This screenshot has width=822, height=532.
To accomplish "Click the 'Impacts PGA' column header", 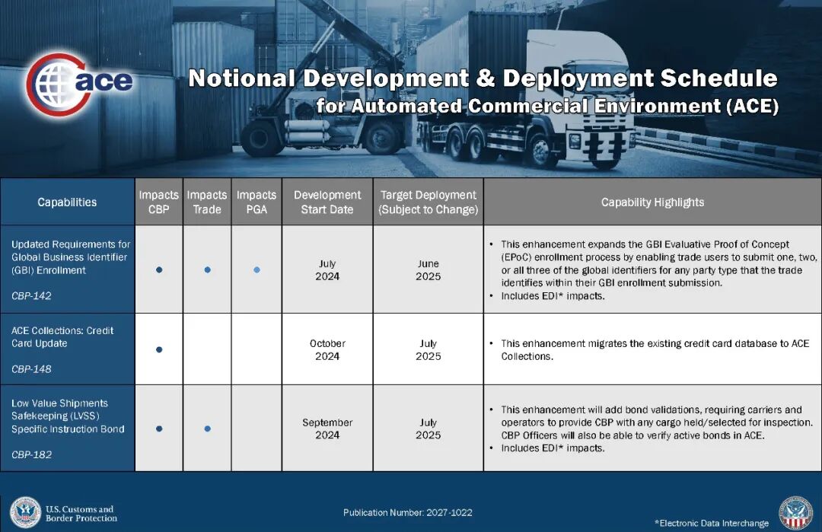I will [x=256, y=202].
